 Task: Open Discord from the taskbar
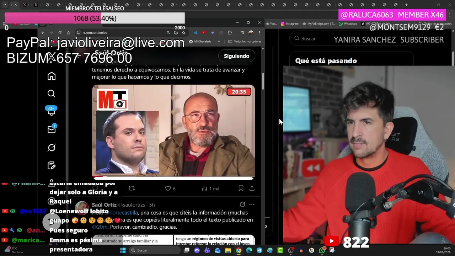197,250
